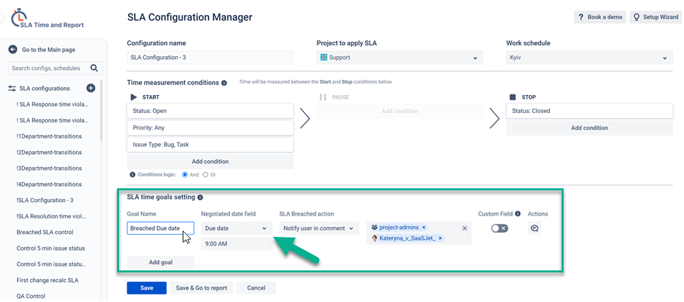Select the Or conditions logic radio

[x=205, y=175]
